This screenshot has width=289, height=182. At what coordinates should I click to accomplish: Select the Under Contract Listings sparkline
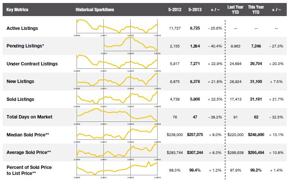[x=117, y=62]
